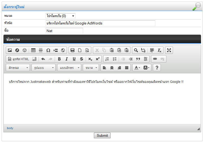Insert a numbered list
Screen dimensions: 205x142
(107, 59)
